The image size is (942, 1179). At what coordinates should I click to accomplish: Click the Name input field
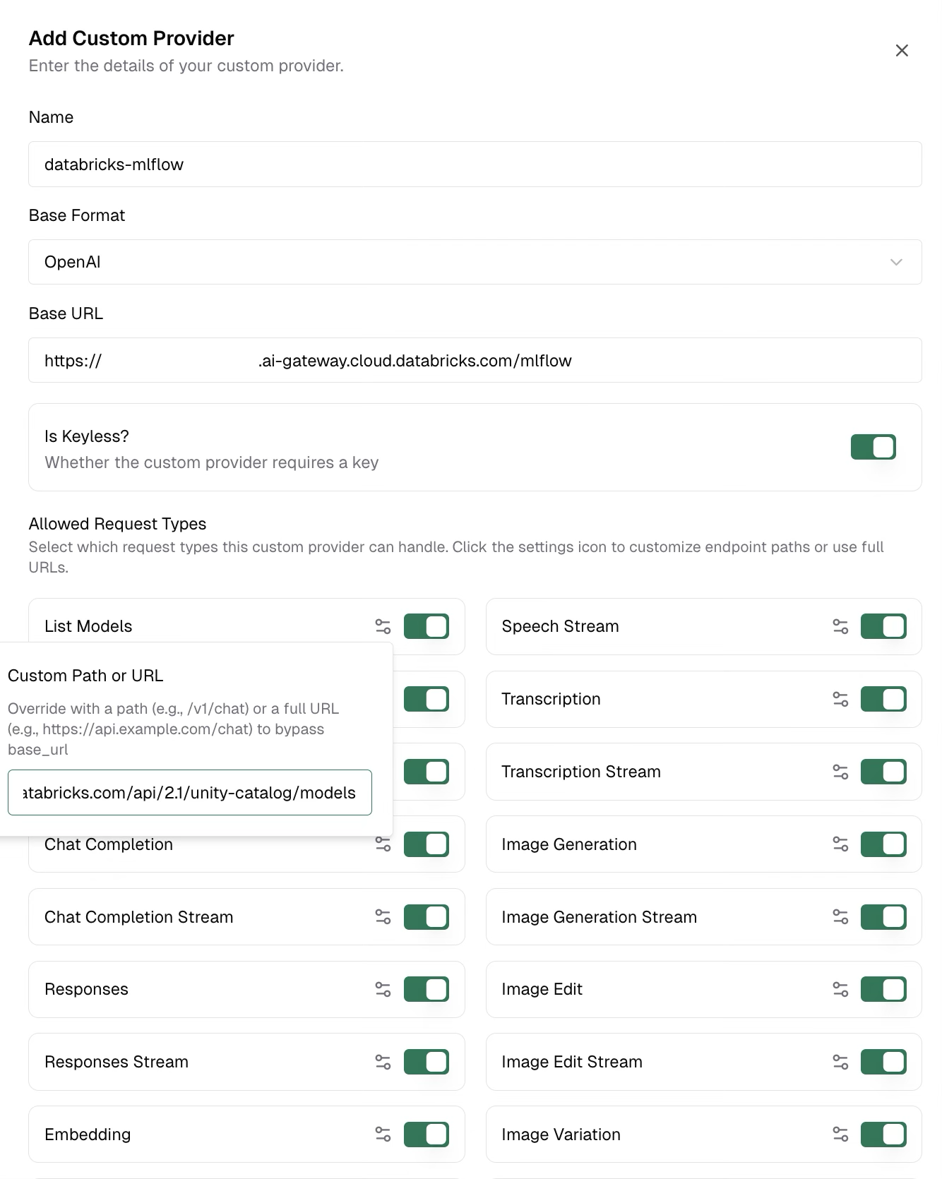coord(475,164)
